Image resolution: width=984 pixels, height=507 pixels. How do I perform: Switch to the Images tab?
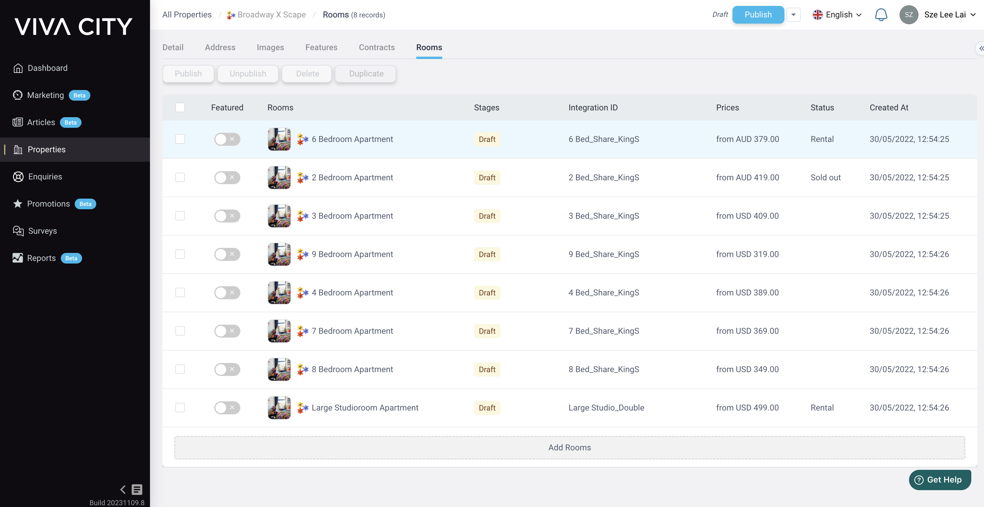270,47
